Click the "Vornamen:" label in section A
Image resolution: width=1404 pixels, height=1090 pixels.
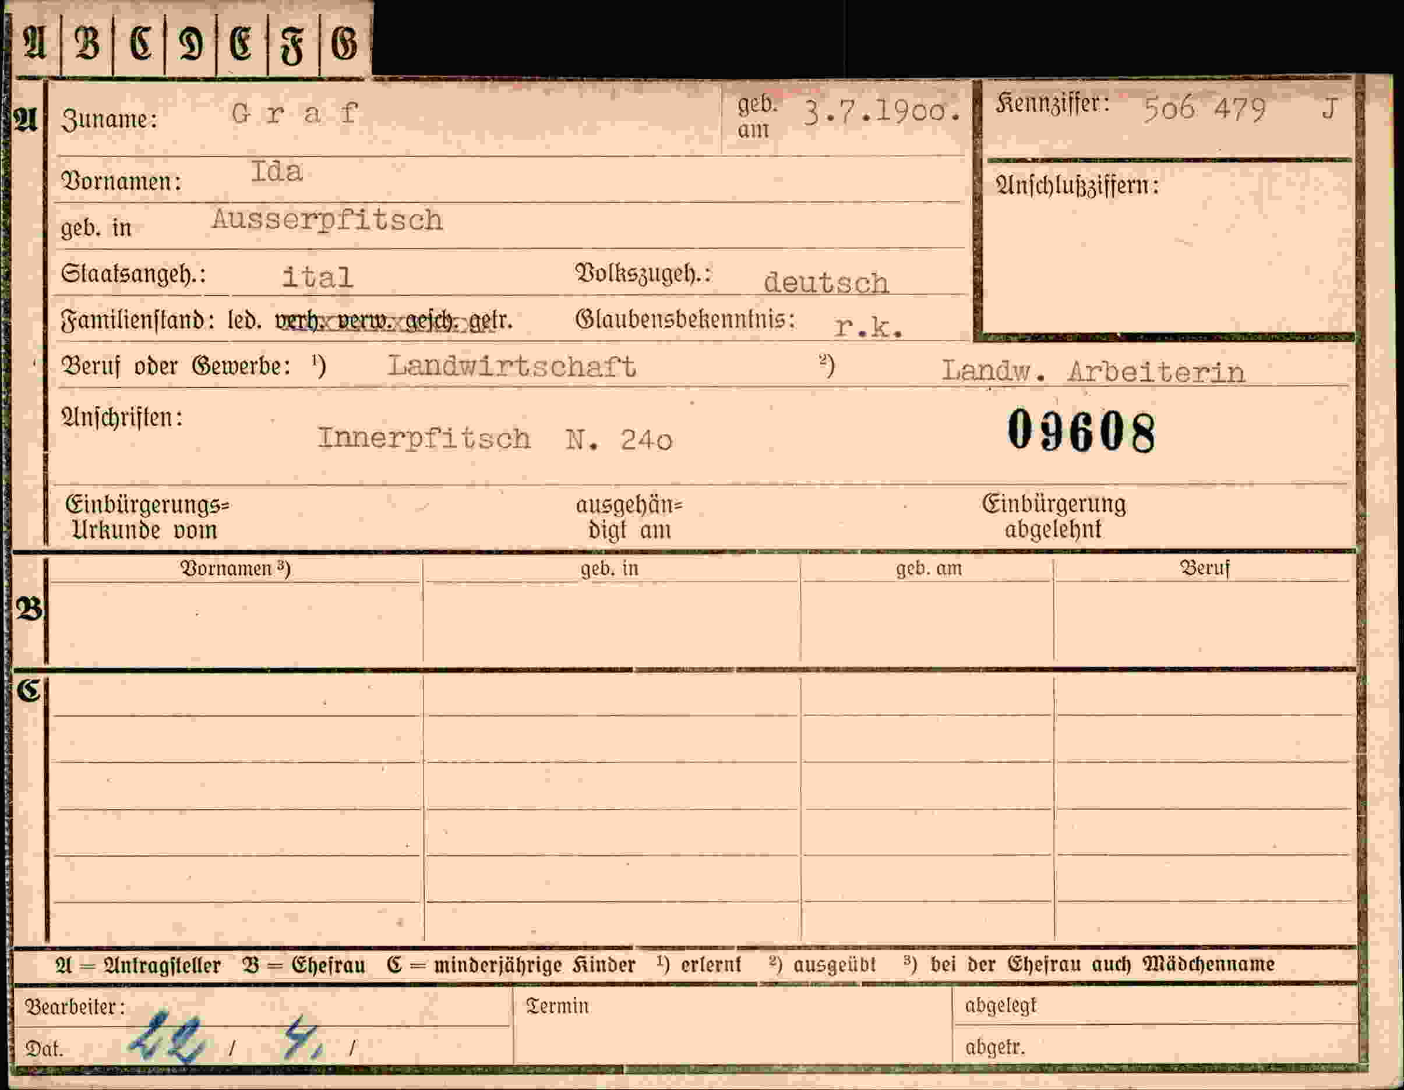click(121, 181)
